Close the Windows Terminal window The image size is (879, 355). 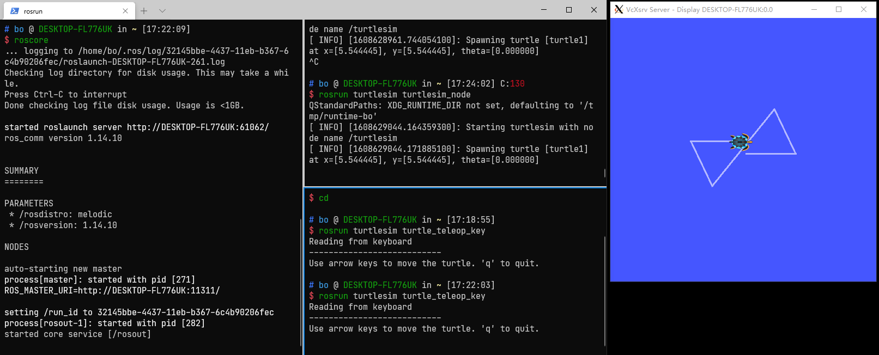[x=594, y=10]
